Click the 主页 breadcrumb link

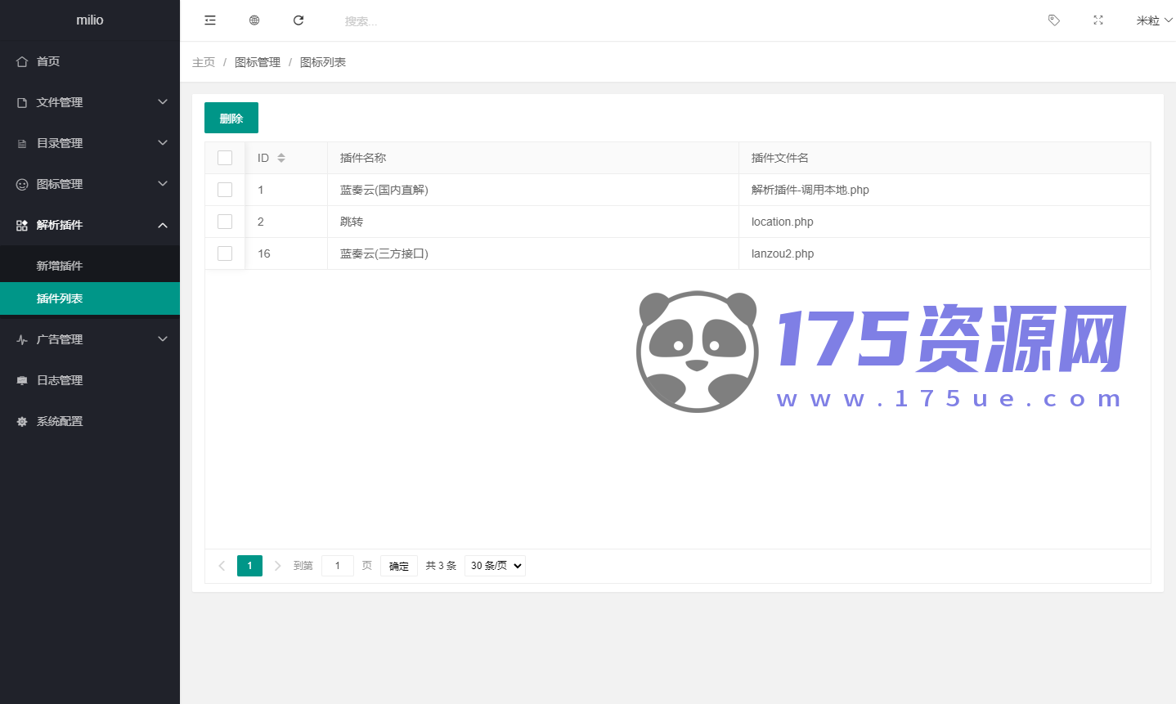point(204,62)
